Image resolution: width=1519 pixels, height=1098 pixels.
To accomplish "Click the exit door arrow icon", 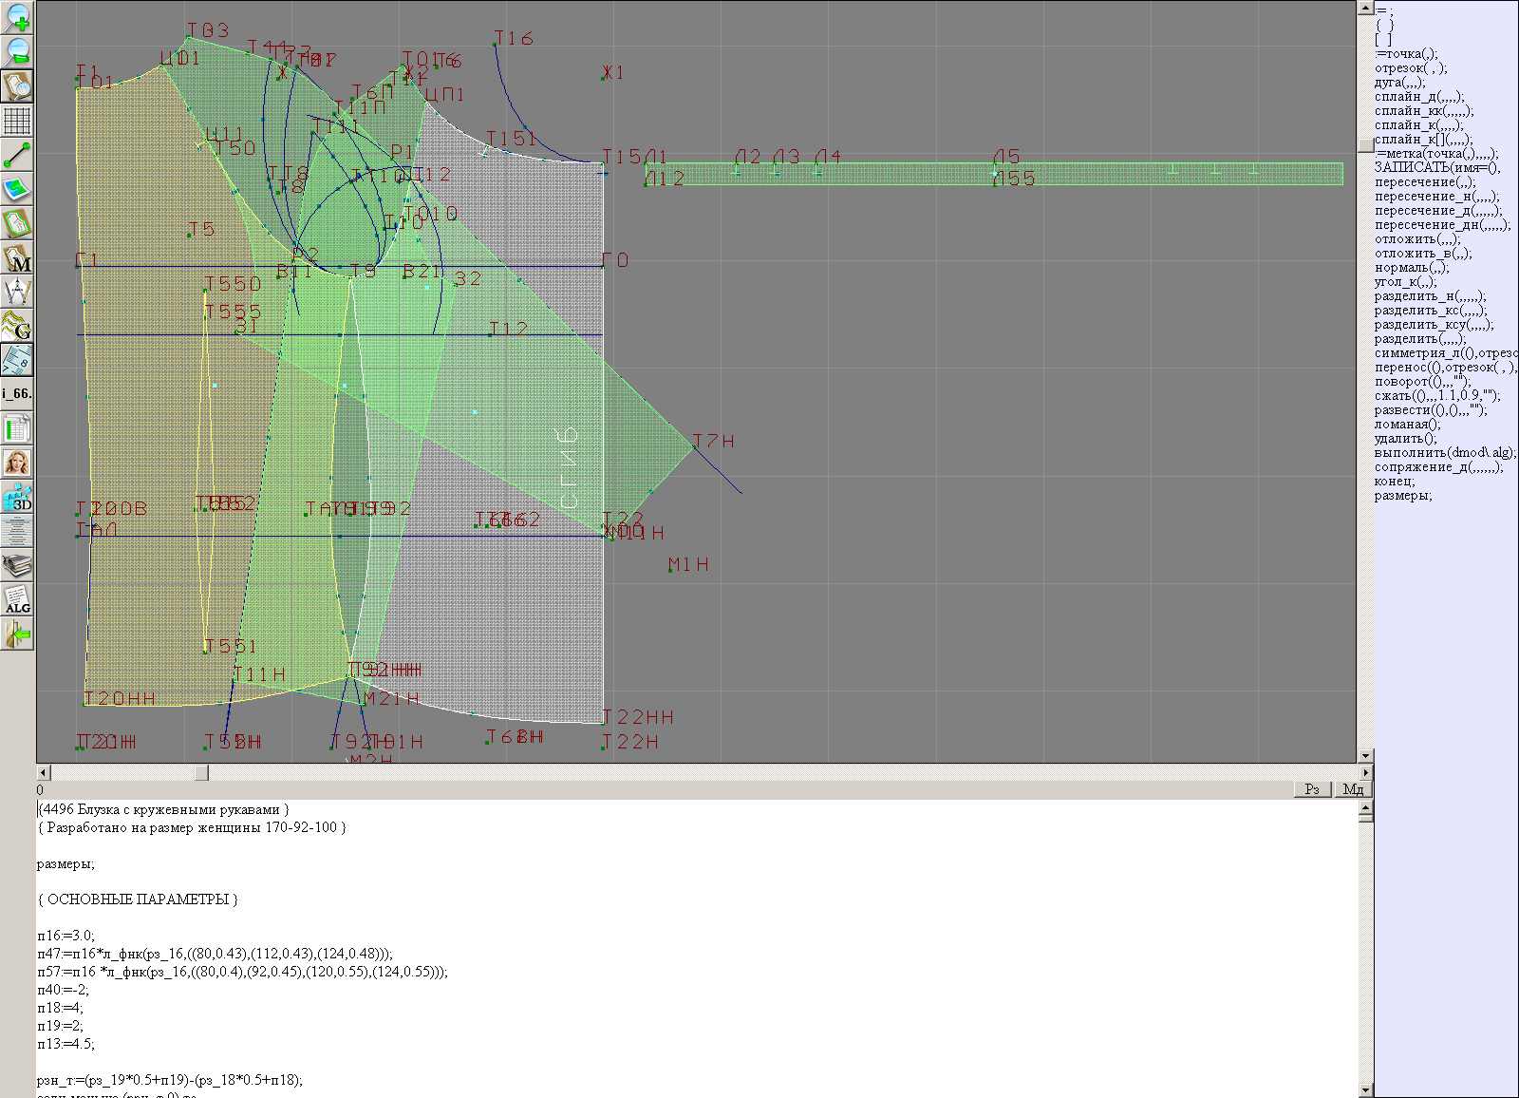I will pyautogui.click(x=17, y=634).
